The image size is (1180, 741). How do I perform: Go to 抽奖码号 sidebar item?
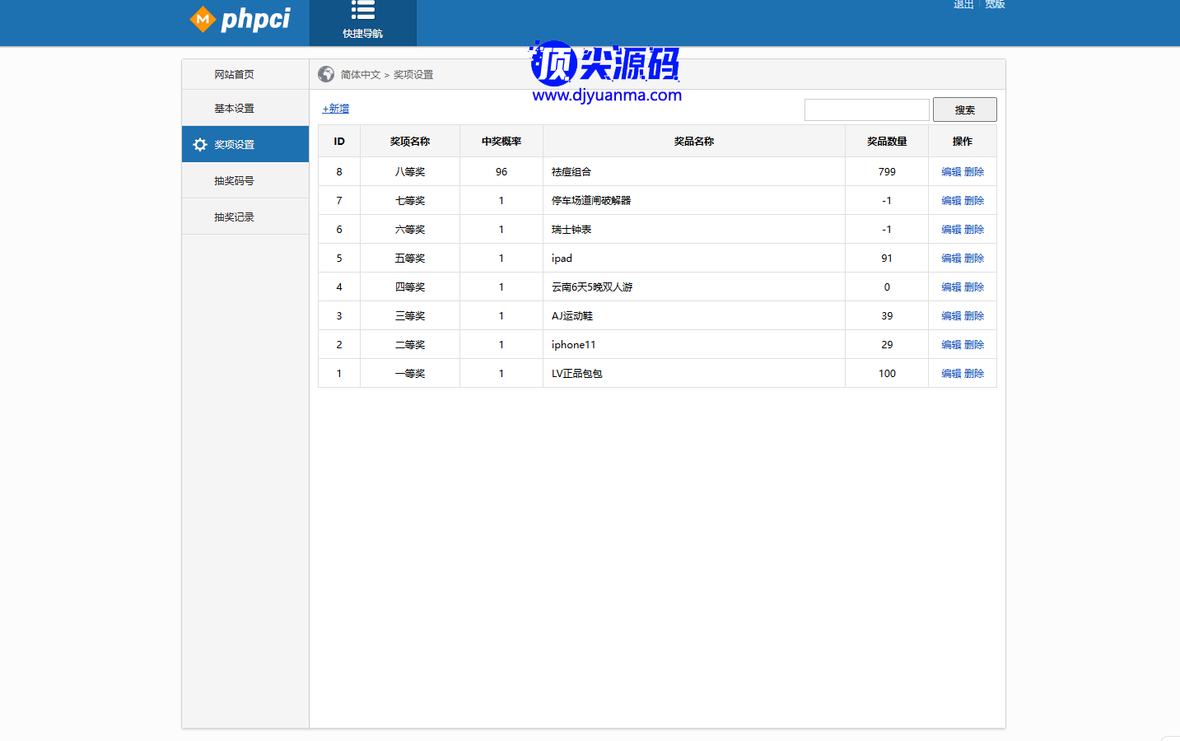(234, 181)
